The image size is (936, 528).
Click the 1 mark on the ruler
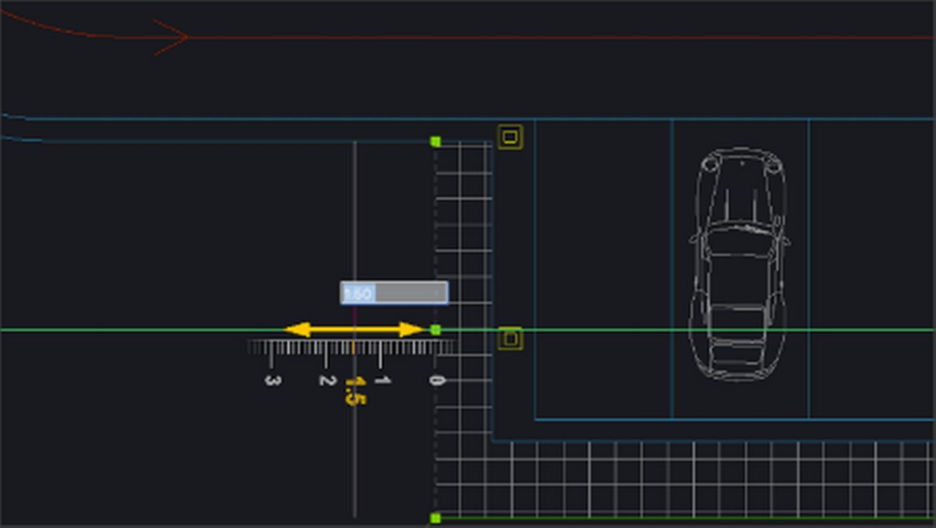coord(381,380)
